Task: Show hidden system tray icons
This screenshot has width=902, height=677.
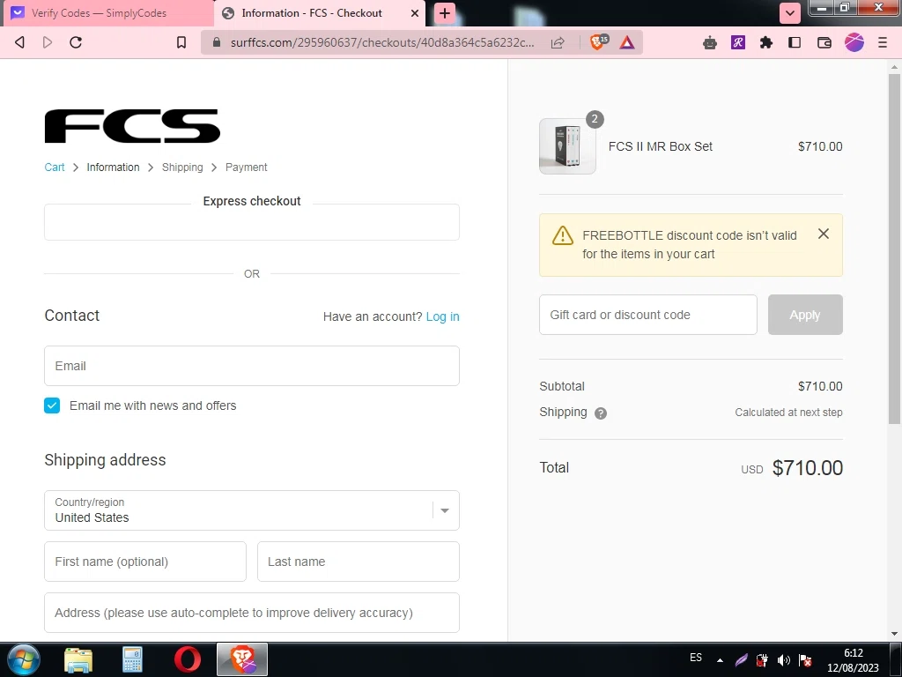Action: click(x=720, y=659)
